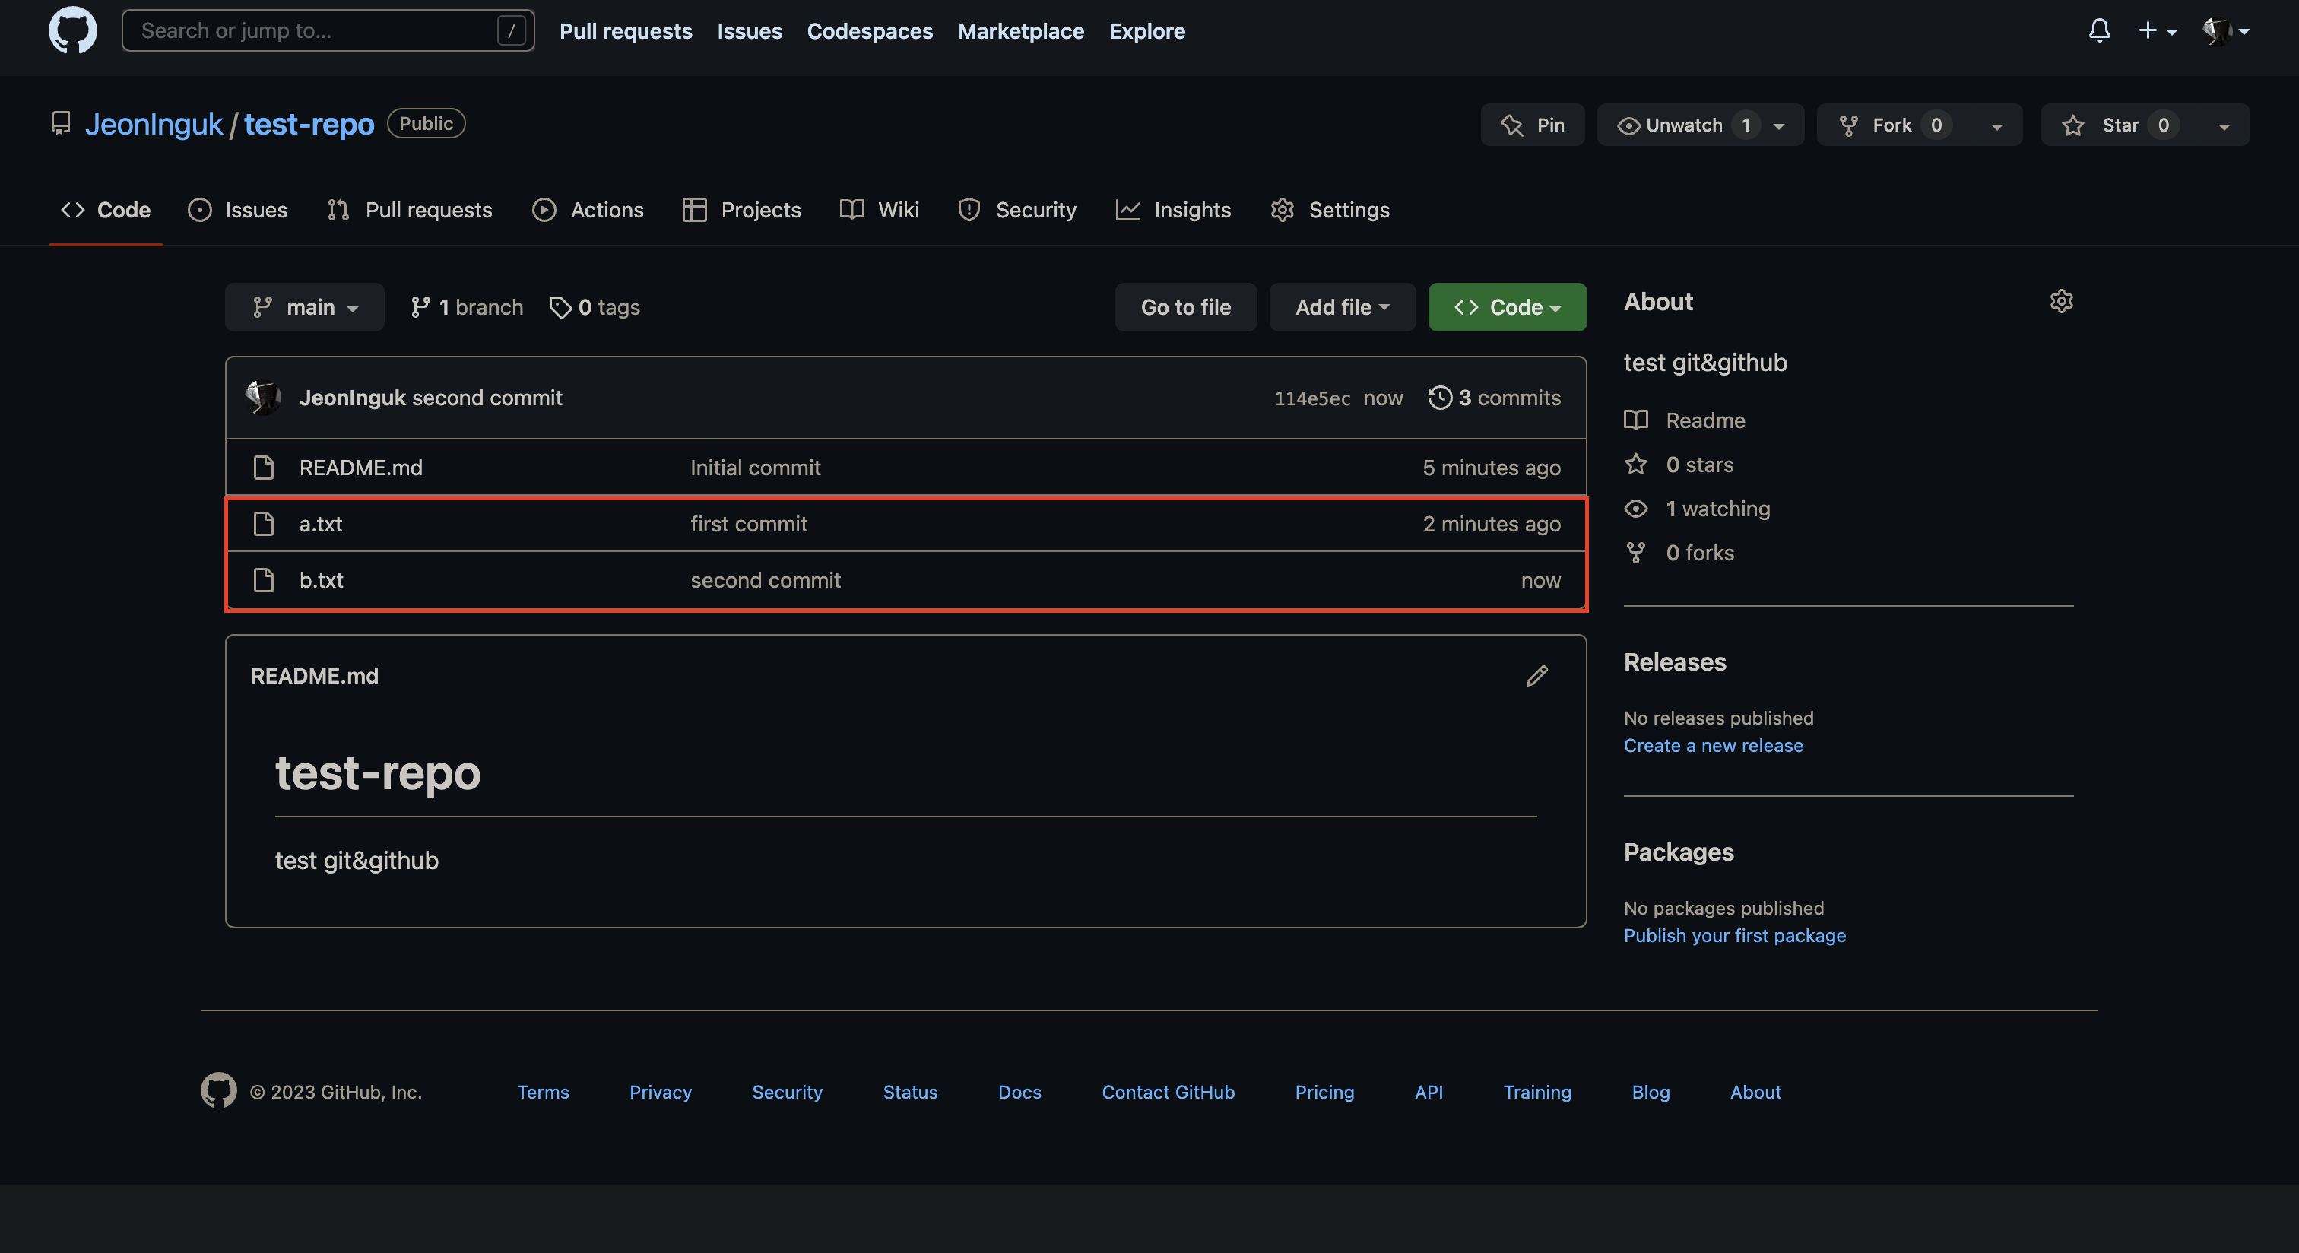
Task: Expand the main branch dropdown
Action: point(304,307)
